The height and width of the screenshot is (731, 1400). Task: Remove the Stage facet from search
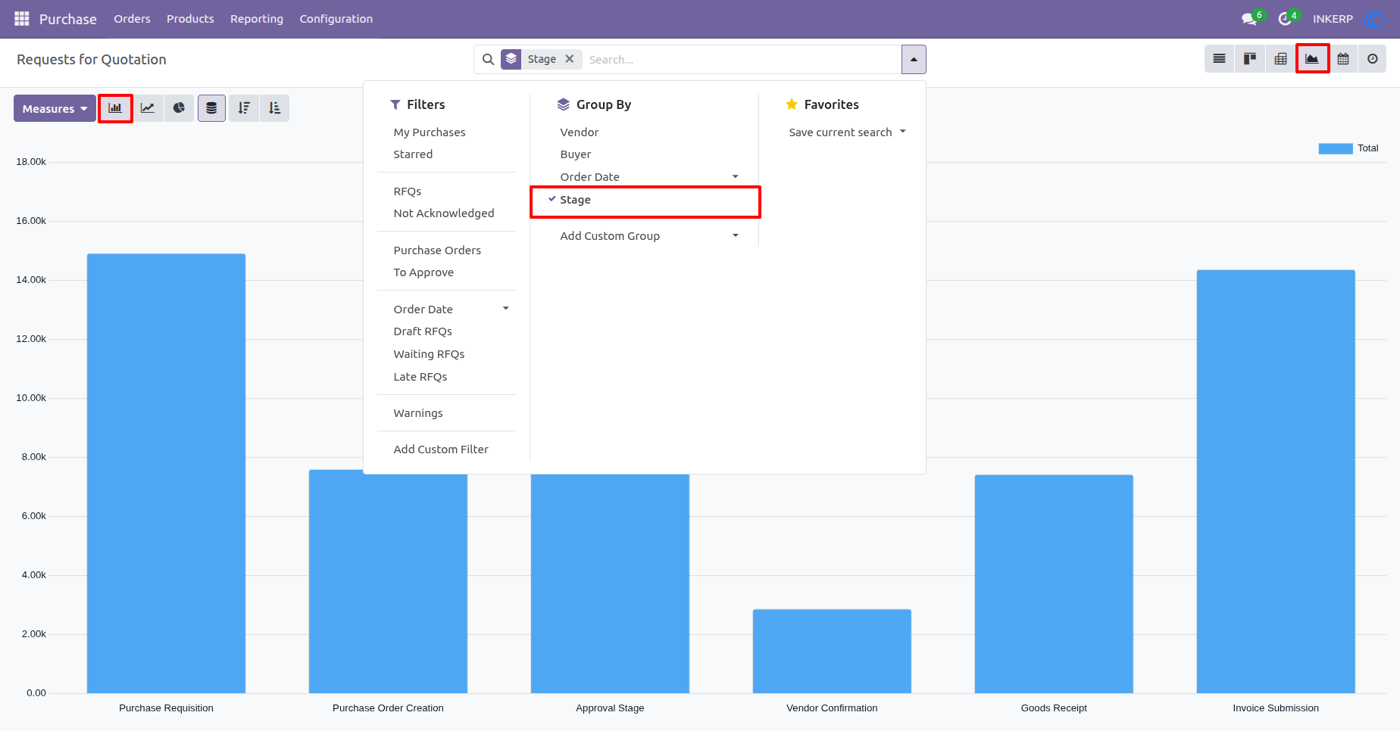[x=570, y=59]
